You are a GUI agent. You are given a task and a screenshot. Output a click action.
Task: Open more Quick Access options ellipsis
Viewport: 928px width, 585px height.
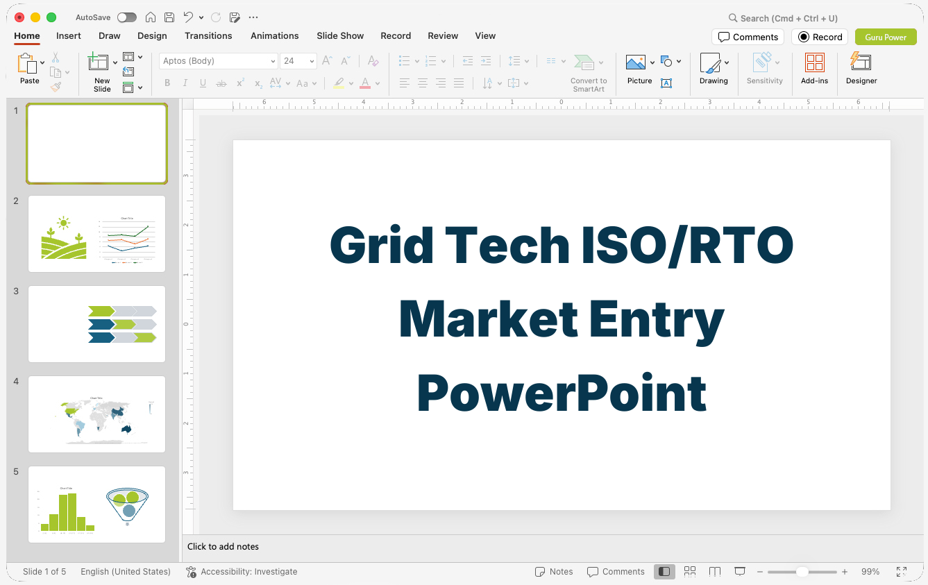pos(253,17)
